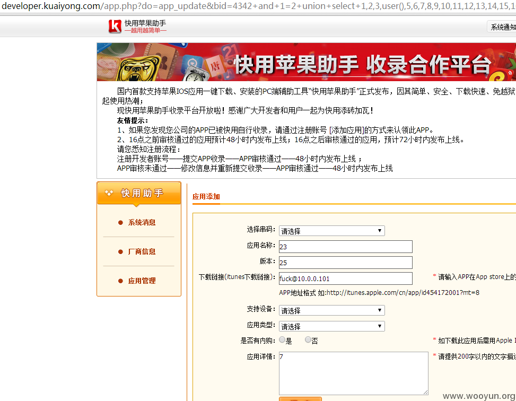
Task: Click the 应用详情 text area
Action: pyautogui.click(x=353, y=373)
